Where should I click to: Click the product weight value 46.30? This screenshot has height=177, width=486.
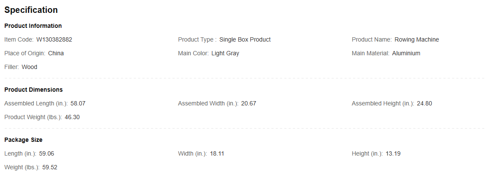pos(72,117)
